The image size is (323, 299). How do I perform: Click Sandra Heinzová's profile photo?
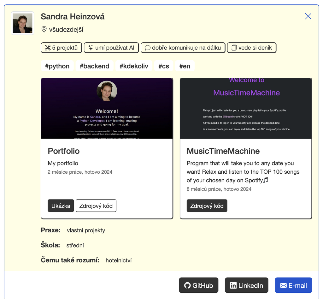[22, 23]
